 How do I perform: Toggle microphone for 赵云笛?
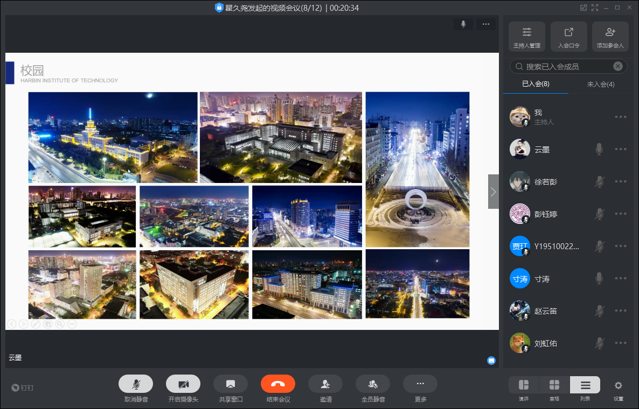599,311
